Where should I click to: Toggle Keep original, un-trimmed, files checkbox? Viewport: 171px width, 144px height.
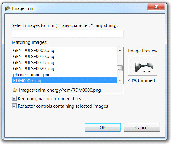pos(14,99)
